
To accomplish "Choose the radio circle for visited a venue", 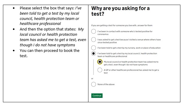I will click(x=93, y=40).
